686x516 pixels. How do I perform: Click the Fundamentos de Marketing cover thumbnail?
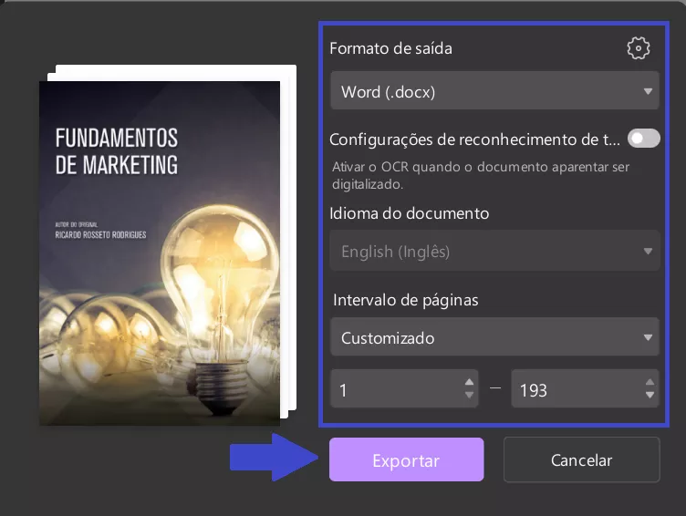point(160,253)
